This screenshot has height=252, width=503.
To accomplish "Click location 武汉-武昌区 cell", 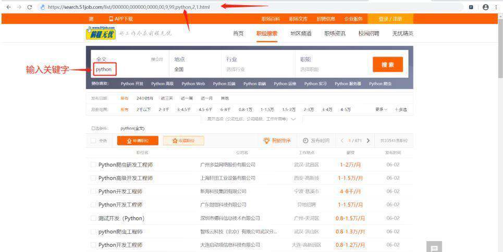I will point(306,165).
